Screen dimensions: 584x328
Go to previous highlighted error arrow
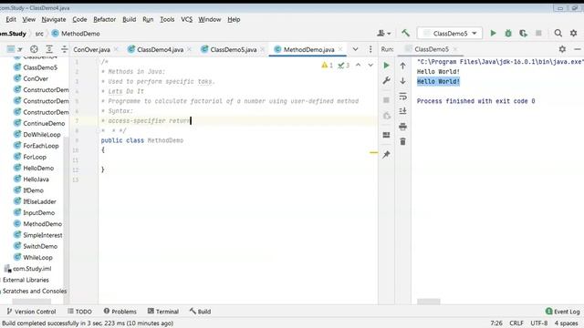coord(358,65)
